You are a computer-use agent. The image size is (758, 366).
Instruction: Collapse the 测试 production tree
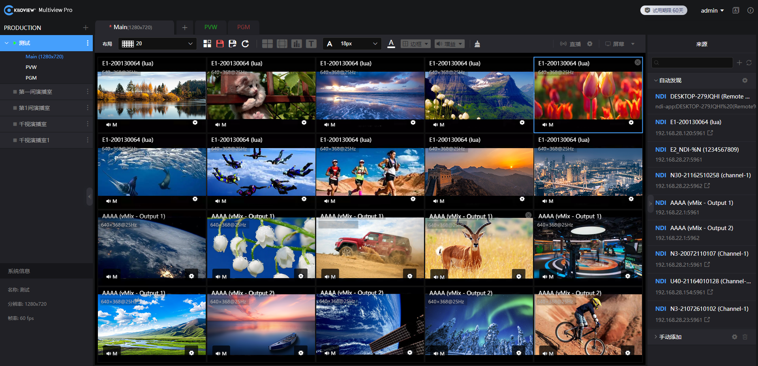coord(7,43)
